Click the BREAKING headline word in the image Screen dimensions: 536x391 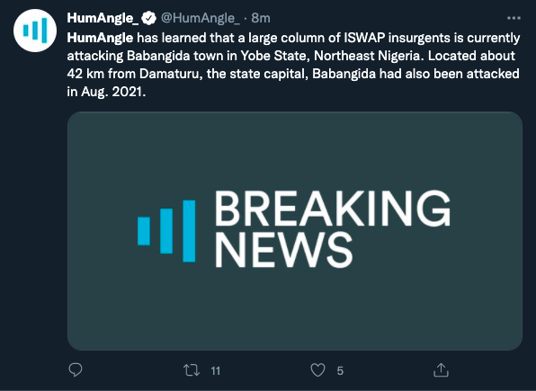click(333, 209)
